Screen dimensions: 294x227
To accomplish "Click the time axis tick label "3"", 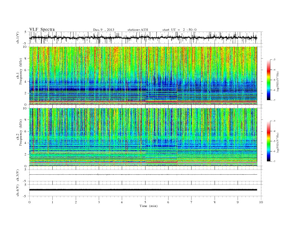I will pyautogui.click(x=99, y=202).
